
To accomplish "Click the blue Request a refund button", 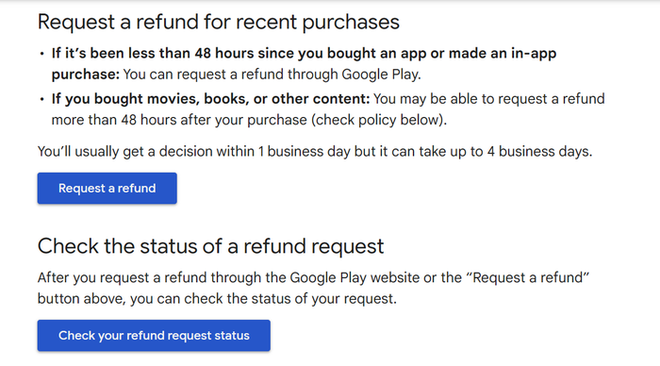I will click(107, 189).
